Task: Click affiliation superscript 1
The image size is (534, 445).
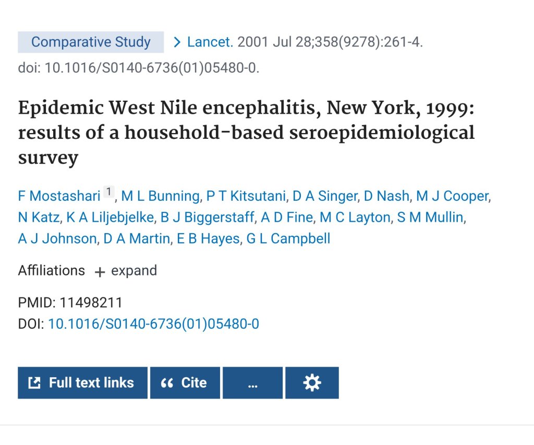Action: pos(108,192)
